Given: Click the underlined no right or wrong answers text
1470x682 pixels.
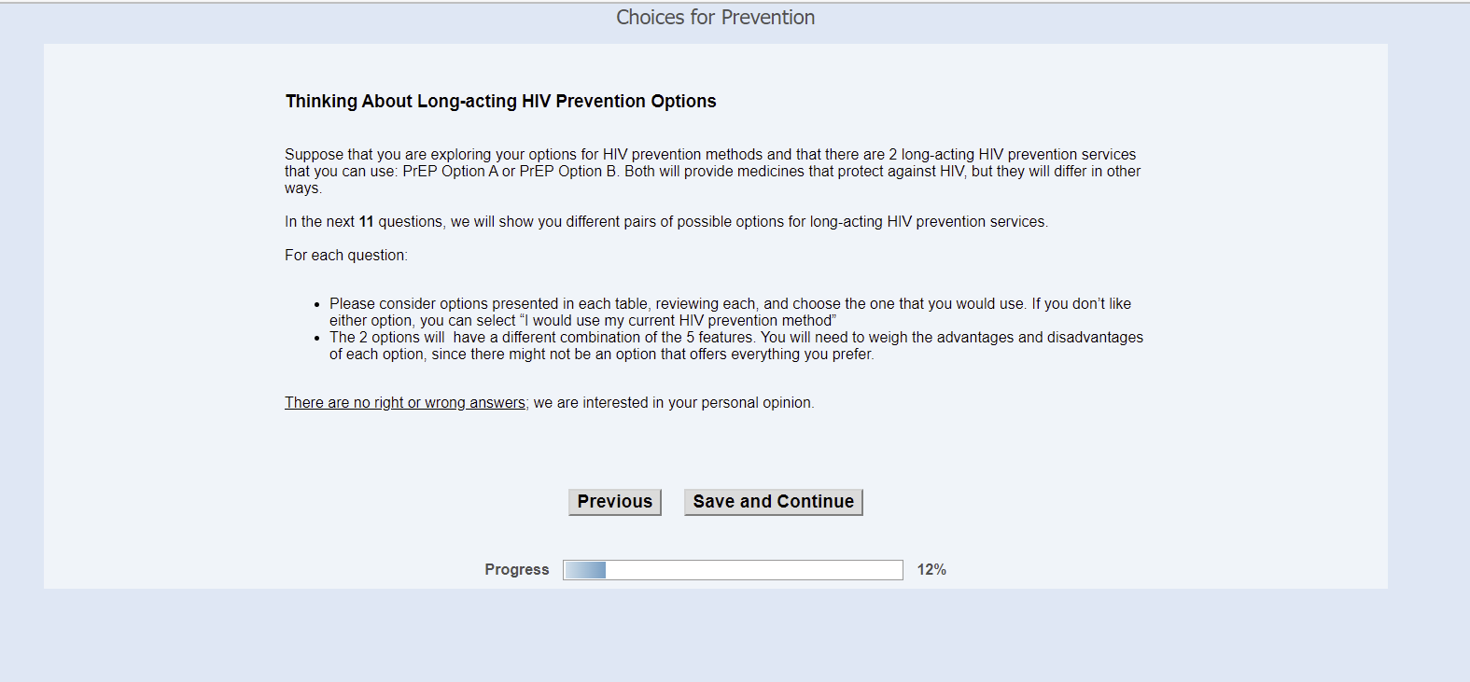Looking at the screenshot, I should (405, 403).
